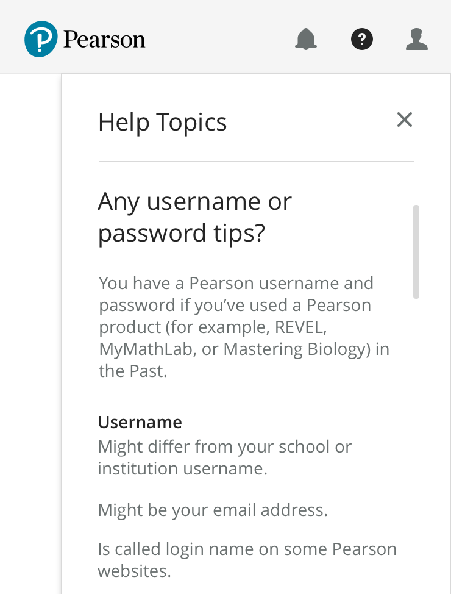Click the scrollbar track below the thumb
This screenshot has width=451, height=594.
(416, 427)
